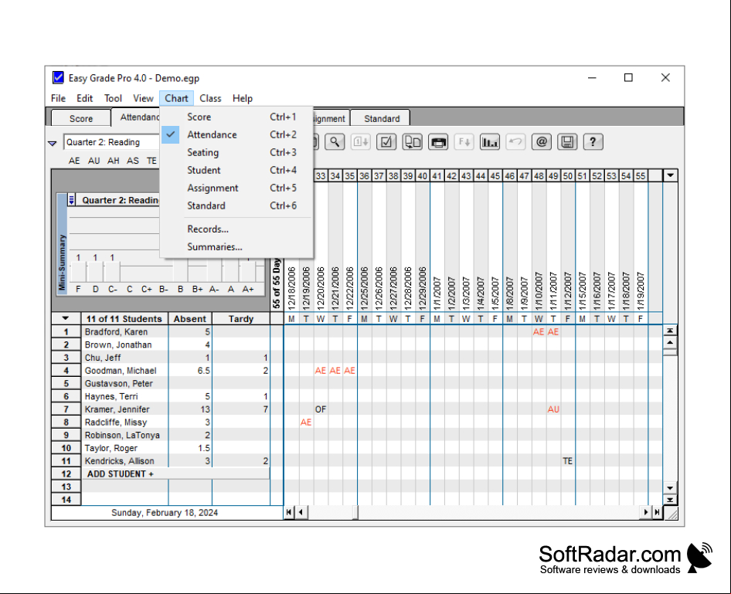Click the 11 of 11 Students header
Viewport: 731px width, 594px height.
(124, 319)
